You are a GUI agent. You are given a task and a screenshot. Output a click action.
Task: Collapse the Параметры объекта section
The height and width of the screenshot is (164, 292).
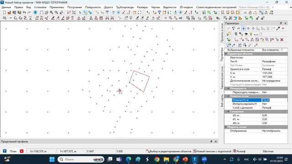point(226,54)
